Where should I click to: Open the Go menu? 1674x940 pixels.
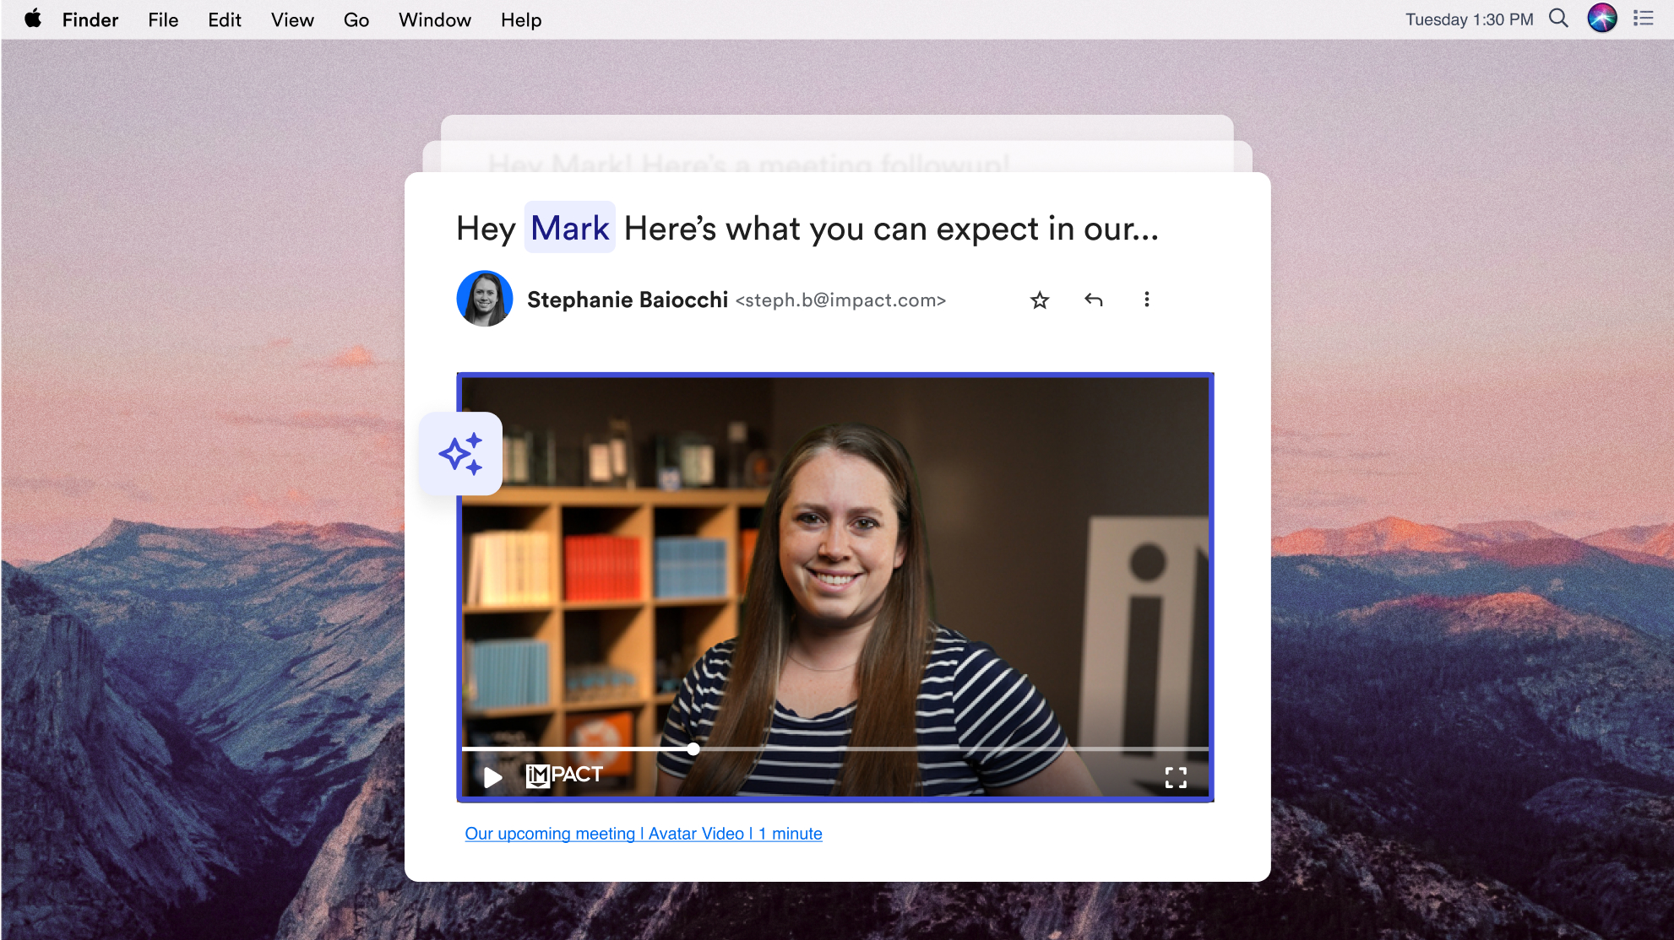pos(356,19)
